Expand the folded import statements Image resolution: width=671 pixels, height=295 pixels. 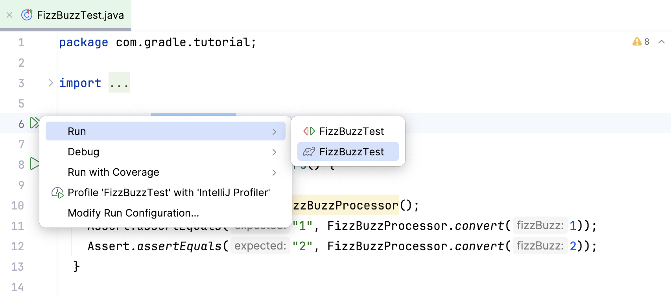(x=119, y=82)
